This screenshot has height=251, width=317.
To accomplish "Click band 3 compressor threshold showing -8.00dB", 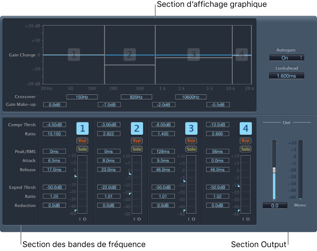I will 163,125.
